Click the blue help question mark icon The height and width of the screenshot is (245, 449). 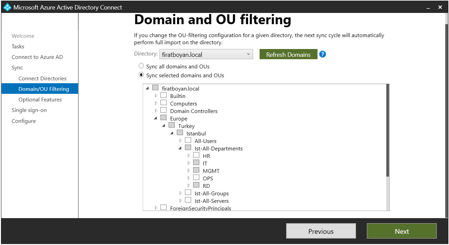323,54
